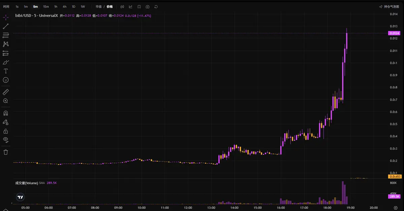Switch to the 1D timeframe

(73, 7)
